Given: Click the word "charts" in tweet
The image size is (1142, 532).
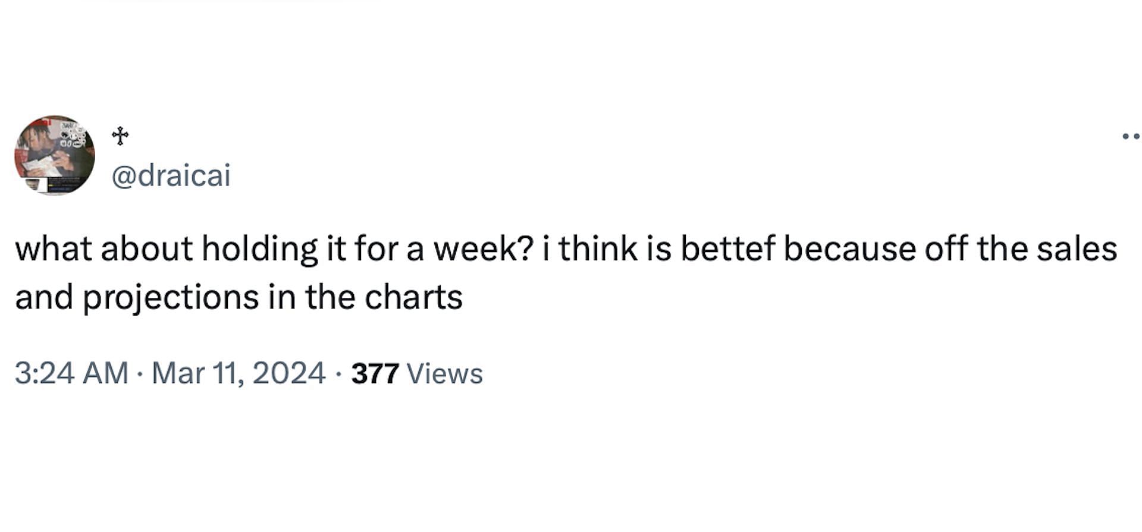Looking at the screenshot, I should [413, 297].
